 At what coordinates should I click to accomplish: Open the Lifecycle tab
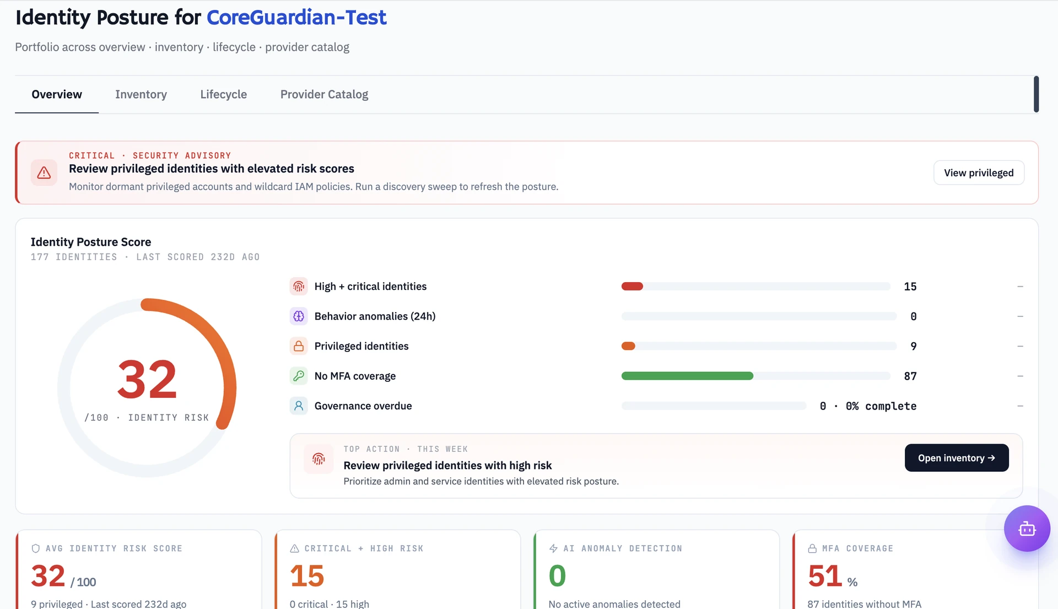pos(224,95)
